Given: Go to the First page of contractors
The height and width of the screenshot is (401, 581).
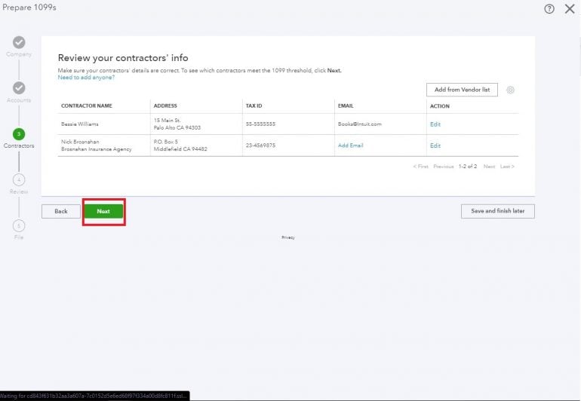Looking at the screenshot, I should (x=420, y=167).
